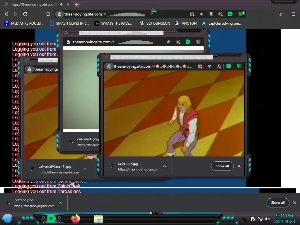This screenshot has height=225, width=300.
Task: Click Show all in front popup download bar
Action: 222,166
